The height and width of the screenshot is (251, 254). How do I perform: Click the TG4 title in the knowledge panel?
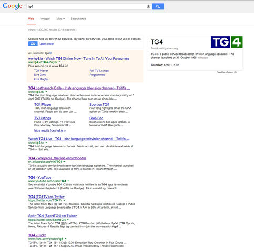[x=156, y=42]
